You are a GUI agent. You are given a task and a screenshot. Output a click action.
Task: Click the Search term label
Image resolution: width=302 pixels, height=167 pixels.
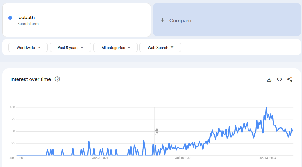coord(28,24)
